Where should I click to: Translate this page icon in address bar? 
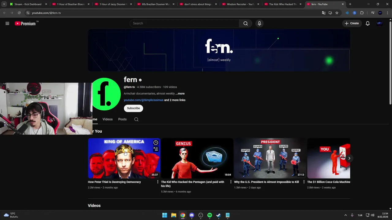click(324, 13)
